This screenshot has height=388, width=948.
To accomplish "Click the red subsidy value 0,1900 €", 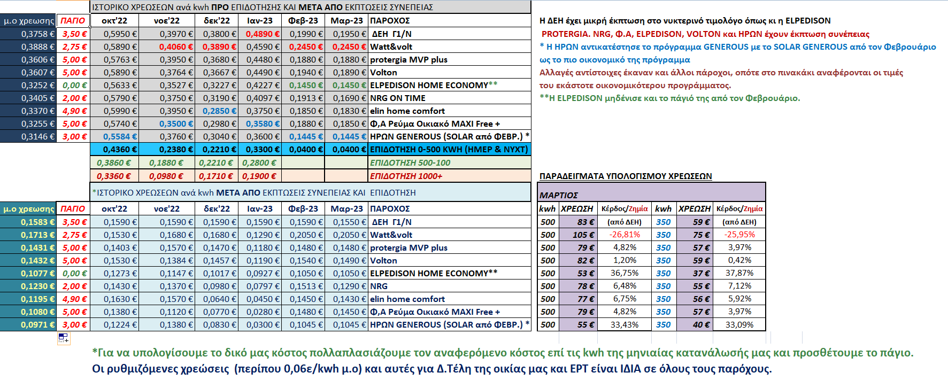I will coord(260,176).
